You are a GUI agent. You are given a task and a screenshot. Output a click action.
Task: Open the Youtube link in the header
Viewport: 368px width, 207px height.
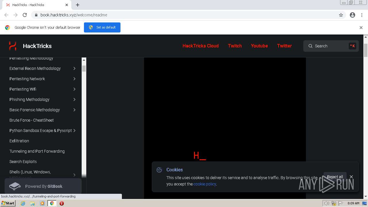pyautogui.click(x=259, y=46)
